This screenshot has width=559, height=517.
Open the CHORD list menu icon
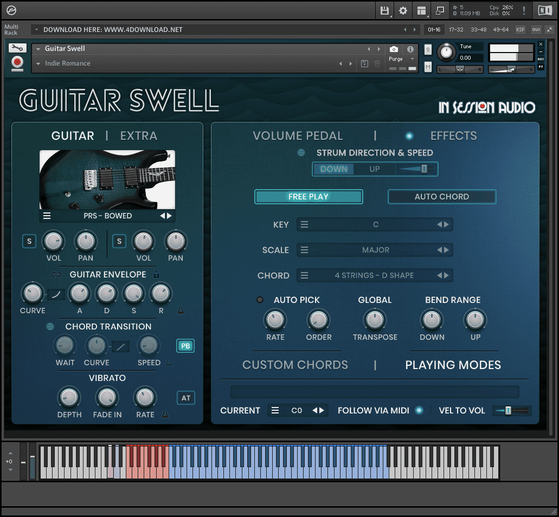(304, 275)
